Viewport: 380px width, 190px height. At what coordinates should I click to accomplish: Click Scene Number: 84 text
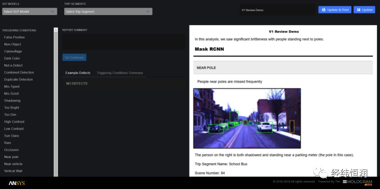210,173
